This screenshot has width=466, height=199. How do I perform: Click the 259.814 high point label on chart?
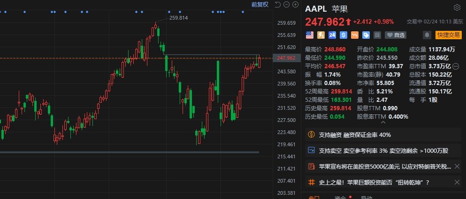(178, 18)
